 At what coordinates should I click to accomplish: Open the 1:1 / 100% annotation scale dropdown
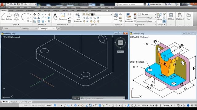pos(143,105)
